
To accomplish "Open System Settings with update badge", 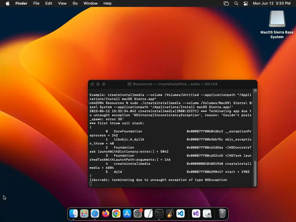I will click(x=138, y=214).
